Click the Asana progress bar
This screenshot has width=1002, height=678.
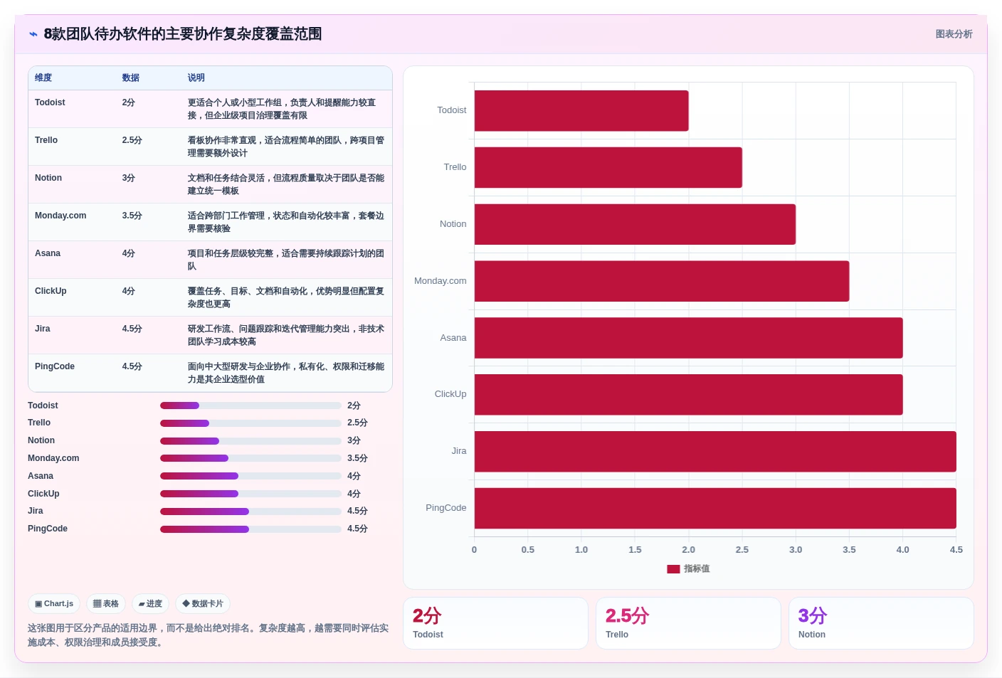click(250, 476)
